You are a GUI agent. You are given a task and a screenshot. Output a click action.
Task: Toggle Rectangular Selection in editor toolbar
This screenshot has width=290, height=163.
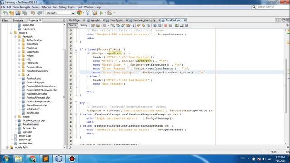click(132, 25)
